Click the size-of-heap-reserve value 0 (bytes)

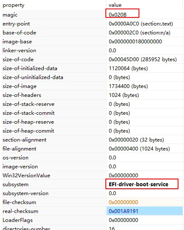tap(119, 122)
